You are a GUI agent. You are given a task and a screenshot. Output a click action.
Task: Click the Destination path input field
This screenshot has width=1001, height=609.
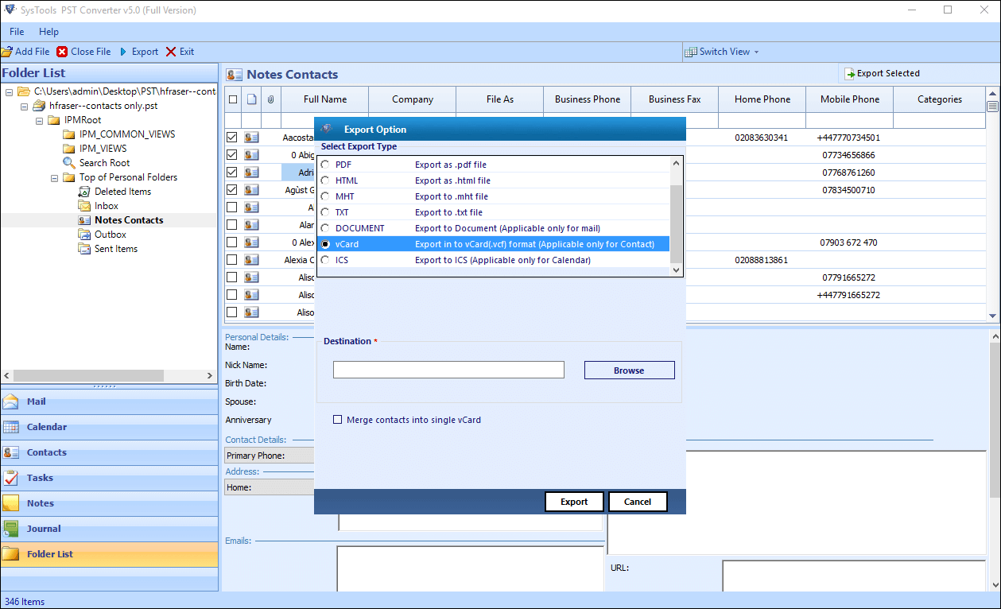448,370
